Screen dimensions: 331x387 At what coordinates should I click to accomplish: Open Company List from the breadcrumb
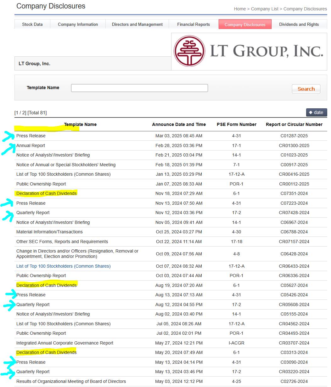coord(264,9)
